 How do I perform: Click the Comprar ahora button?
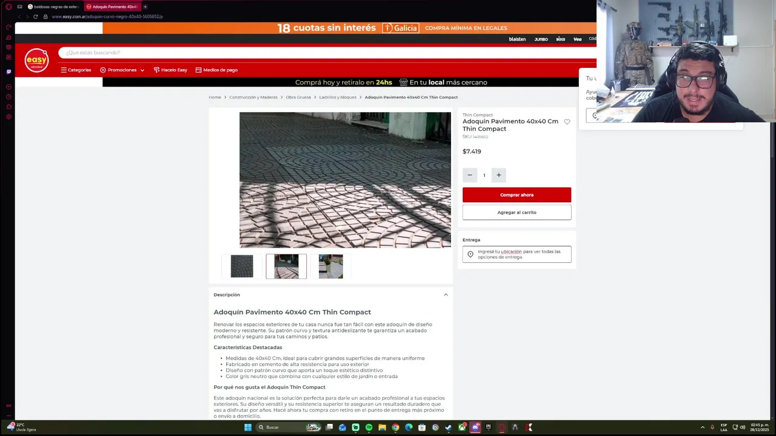[x=517, y=195]
